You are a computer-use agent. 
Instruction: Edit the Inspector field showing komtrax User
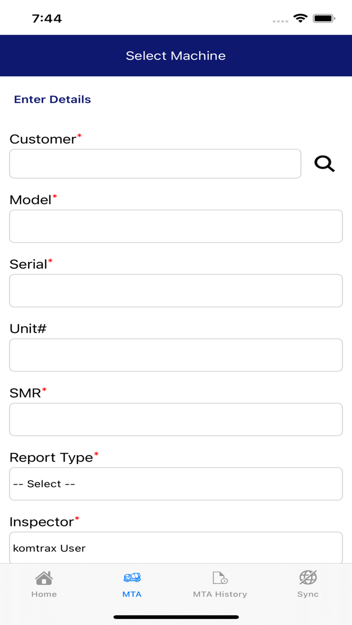point(175,548)
